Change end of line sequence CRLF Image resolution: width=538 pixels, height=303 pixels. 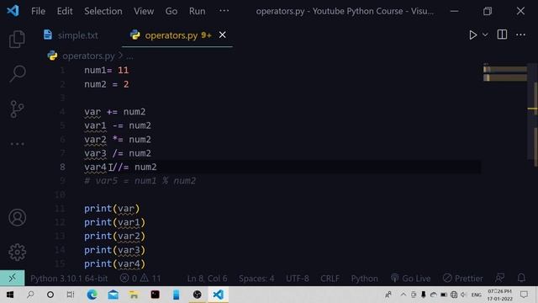click(330, 279)
